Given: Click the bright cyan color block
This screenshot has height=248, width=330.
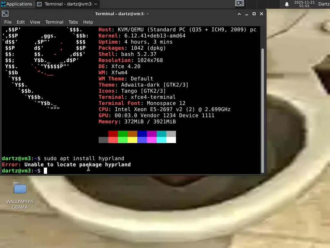Looking at the screenshot, I should click(x=161, y=140).
